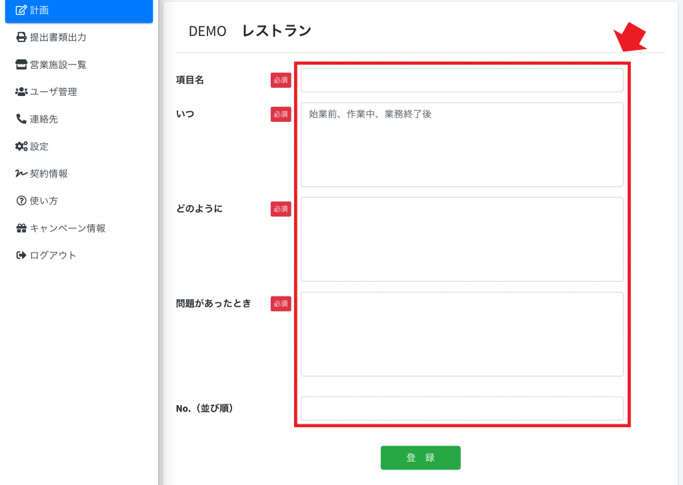Click the どのように text area
The image size is (683, 485).
click(x=462, y=239)
